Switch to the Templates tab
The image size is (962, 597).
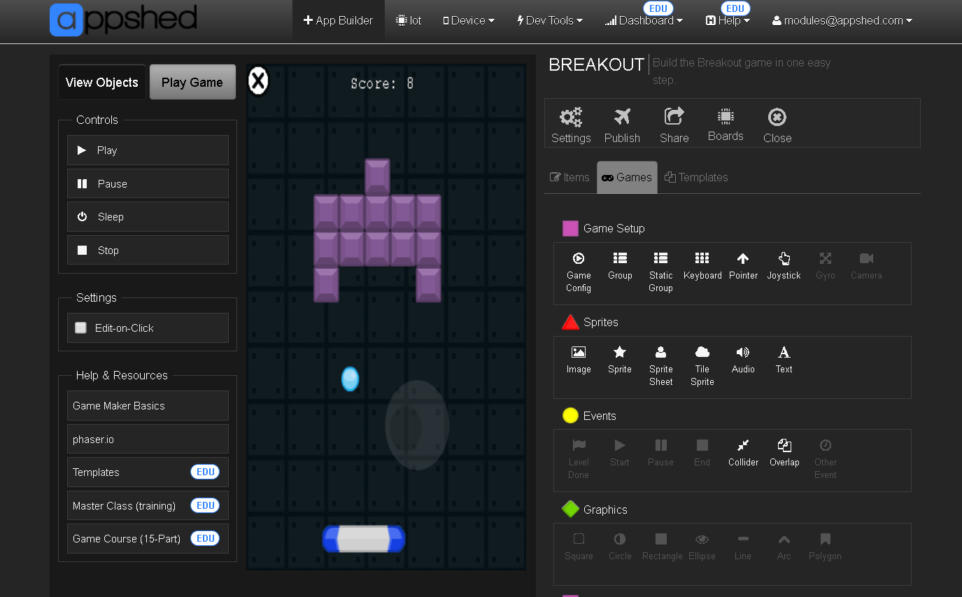(x=695, y=177)
